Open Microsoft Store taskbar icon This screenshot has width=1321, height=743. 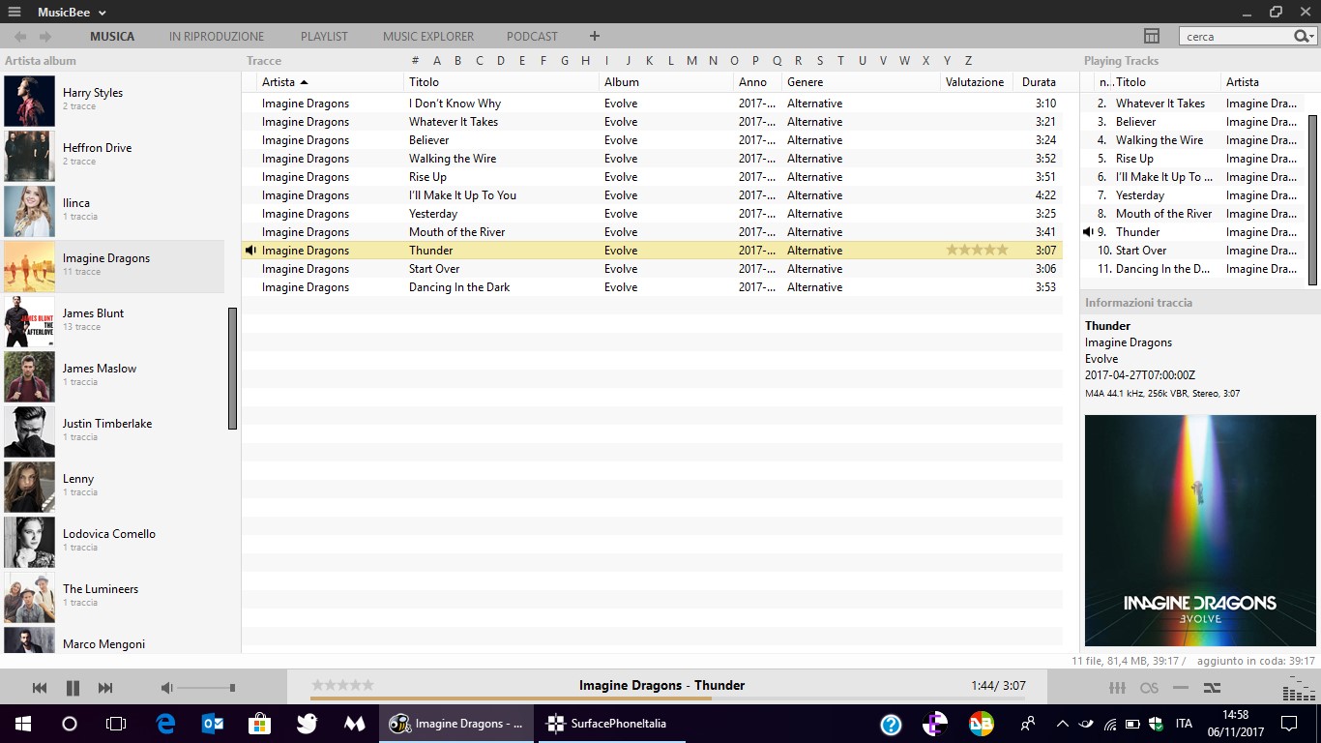[259, 723]
